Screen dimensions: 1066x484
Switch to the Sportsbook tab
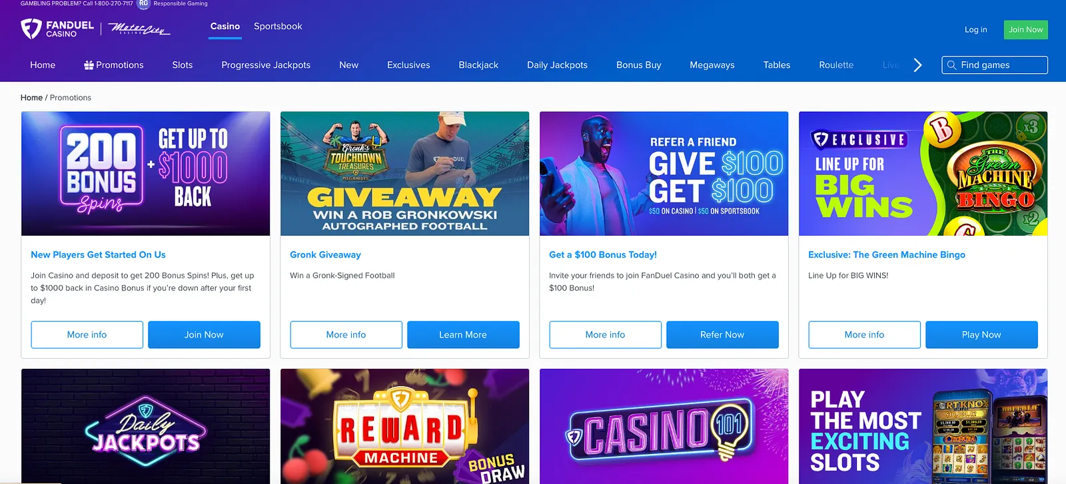tap(278, 27)
